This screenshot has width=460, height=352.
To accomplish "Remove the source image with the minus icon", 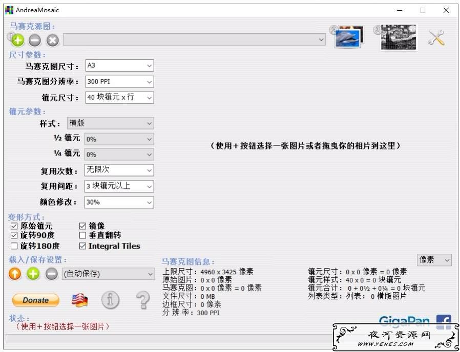I will pyautogui.click(x=35, y=40).
